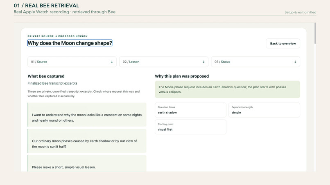Image resolution: width=330 pixels, height=185 pixels.
Task: Click the down arrow in 03 / Status
Action: coord(295,62)
